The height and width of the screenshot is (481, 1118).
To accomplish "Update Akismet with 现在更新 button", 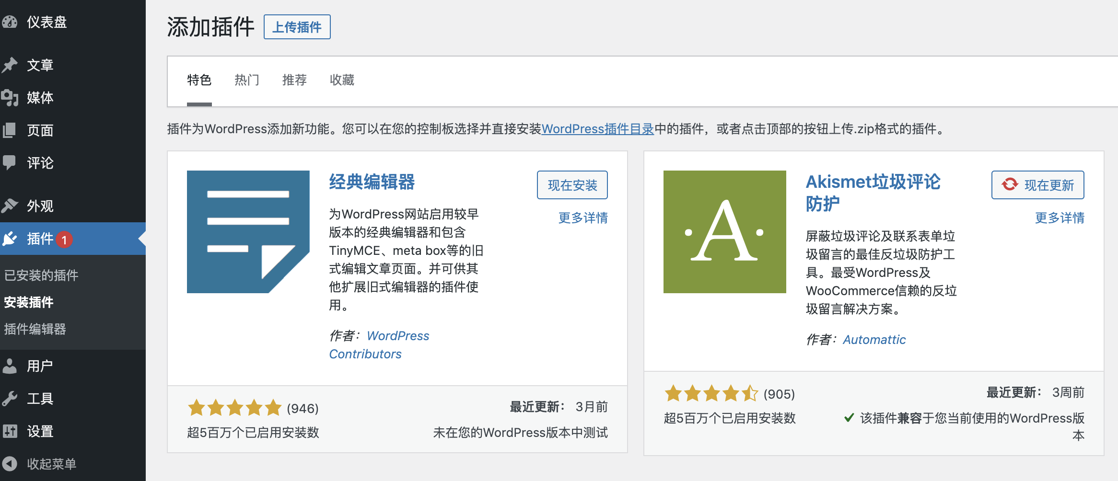I will coord(1037,185).
